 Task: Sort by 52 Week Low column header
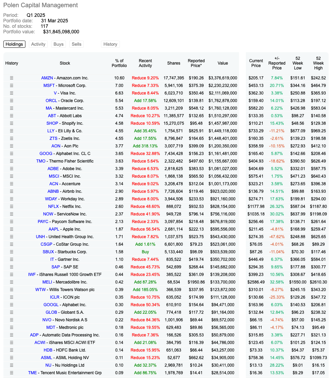298,63
